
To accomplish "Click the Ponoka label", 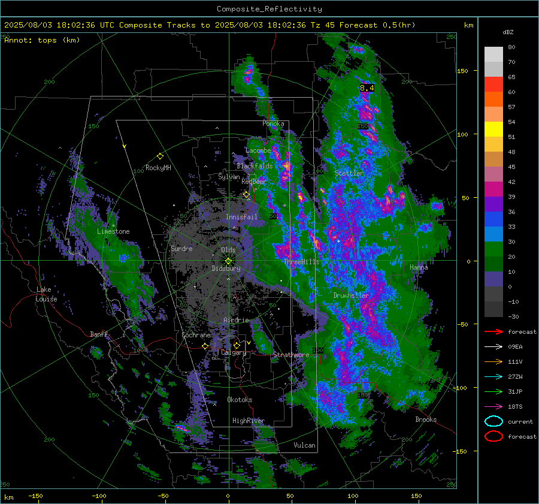I will coord(273,123).
